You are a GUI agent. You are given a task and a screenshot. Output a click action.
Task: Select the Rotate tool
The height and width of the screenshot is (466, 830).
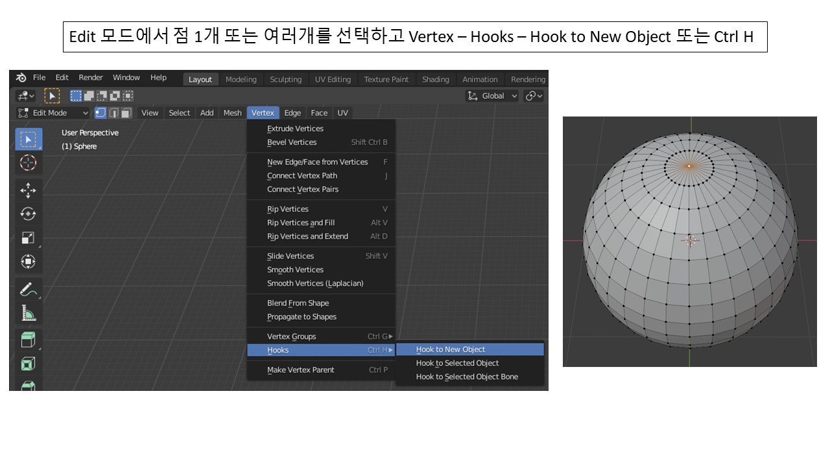29,214
